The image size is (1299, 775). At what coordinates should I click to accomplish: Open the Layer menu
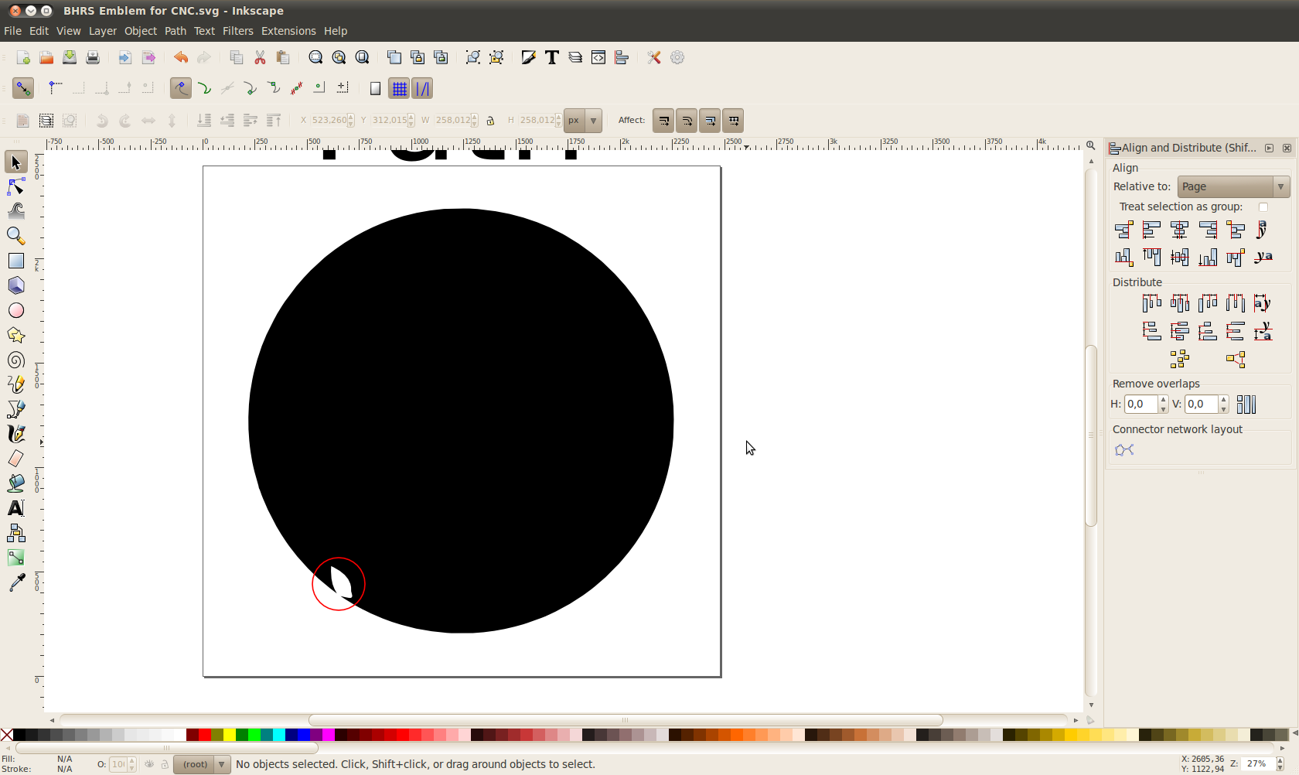click(102, 31)
